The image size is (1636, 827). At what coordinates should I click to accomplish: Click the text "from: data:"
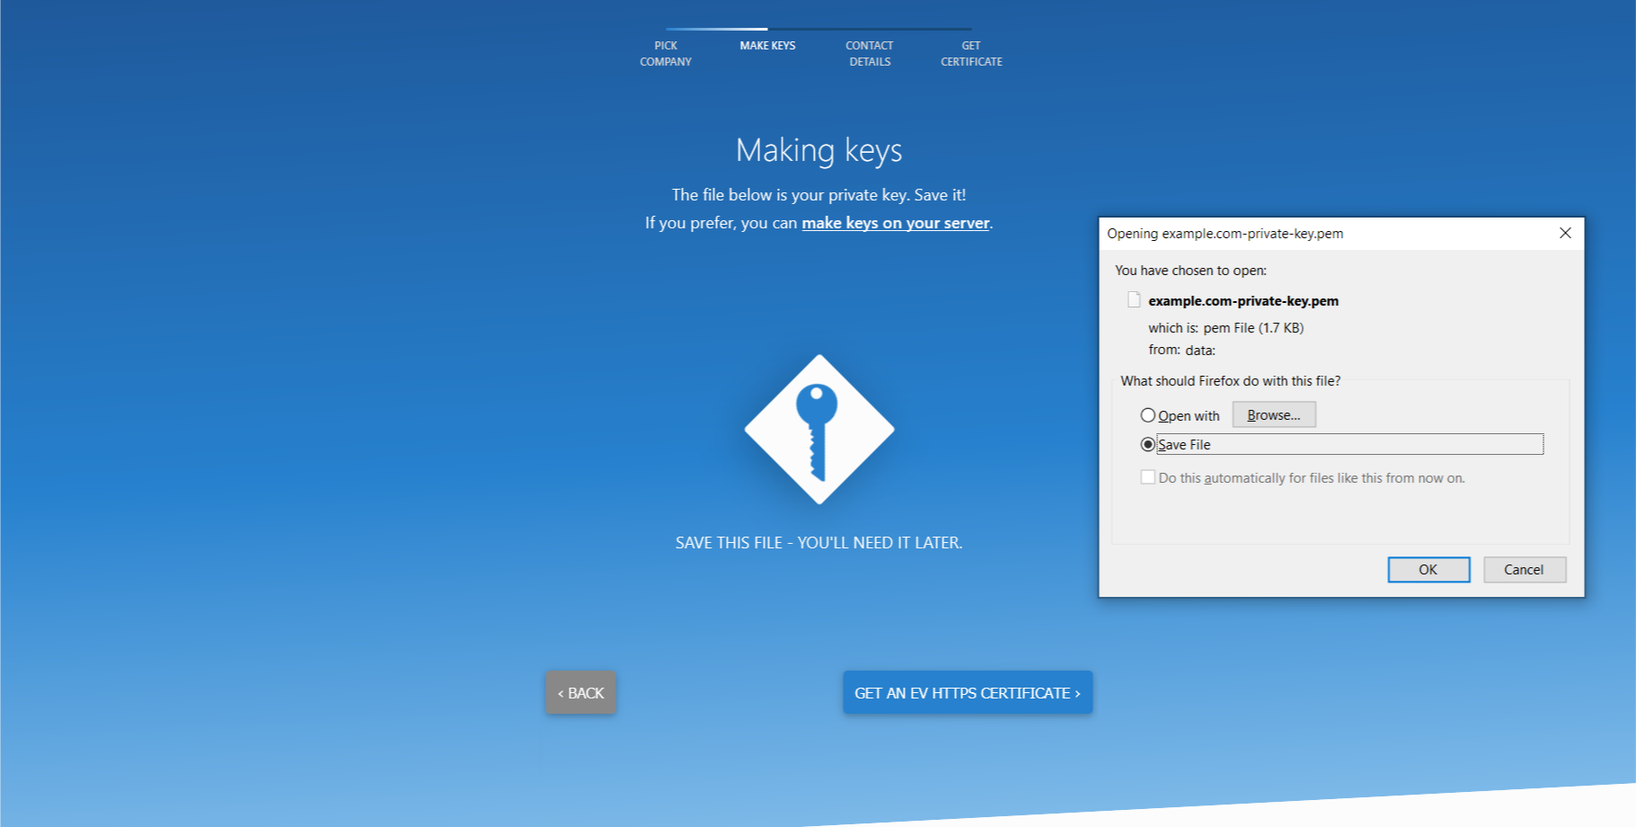[1181, 351]
